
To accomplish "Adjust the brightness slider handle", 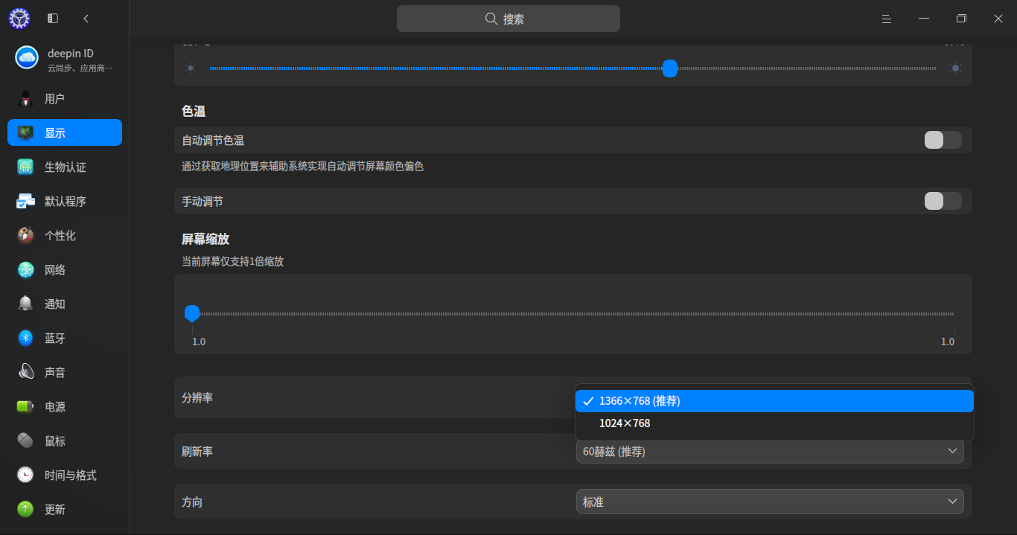I will coord(670,68).
